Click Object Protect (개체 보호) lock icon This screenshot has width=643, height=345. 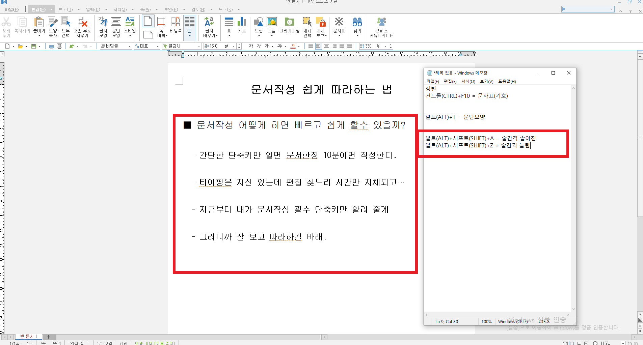click(x=321, y=22)
